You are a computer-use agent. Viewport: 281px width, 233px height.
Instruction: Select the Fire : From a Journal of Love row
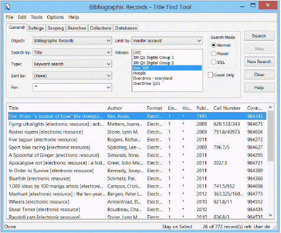tap(137, 116)
